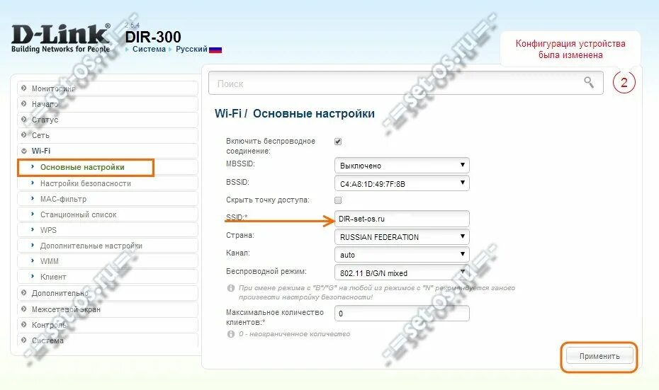
Task: Open the Канал channel dropdown
Action: (x=402, y=255)
